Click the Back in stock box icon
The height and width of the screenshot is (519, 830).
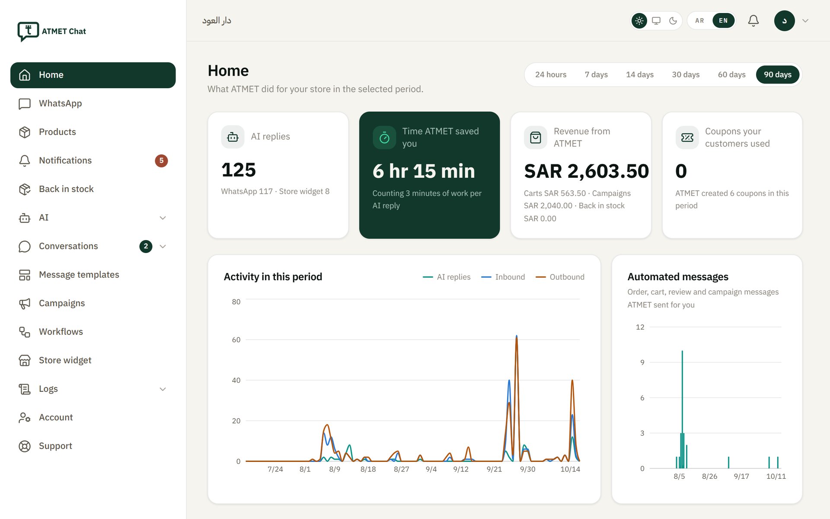click(x=25, y=189)
